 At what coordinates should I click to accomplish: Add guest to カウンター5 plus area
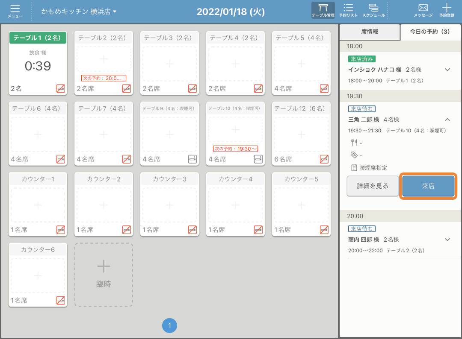[x=301, y=205]
